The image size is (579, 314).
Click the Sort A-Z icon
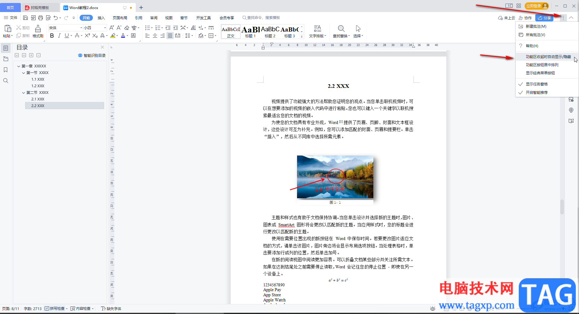click(x=193, y=28)
